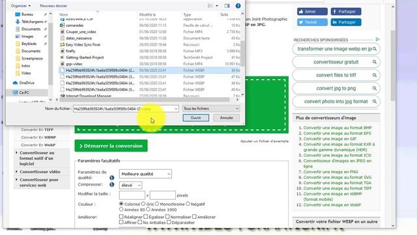The image size is (417, 235).
Task: Select the Couper_une_video MP4 file icon
Action: (63, 32)
